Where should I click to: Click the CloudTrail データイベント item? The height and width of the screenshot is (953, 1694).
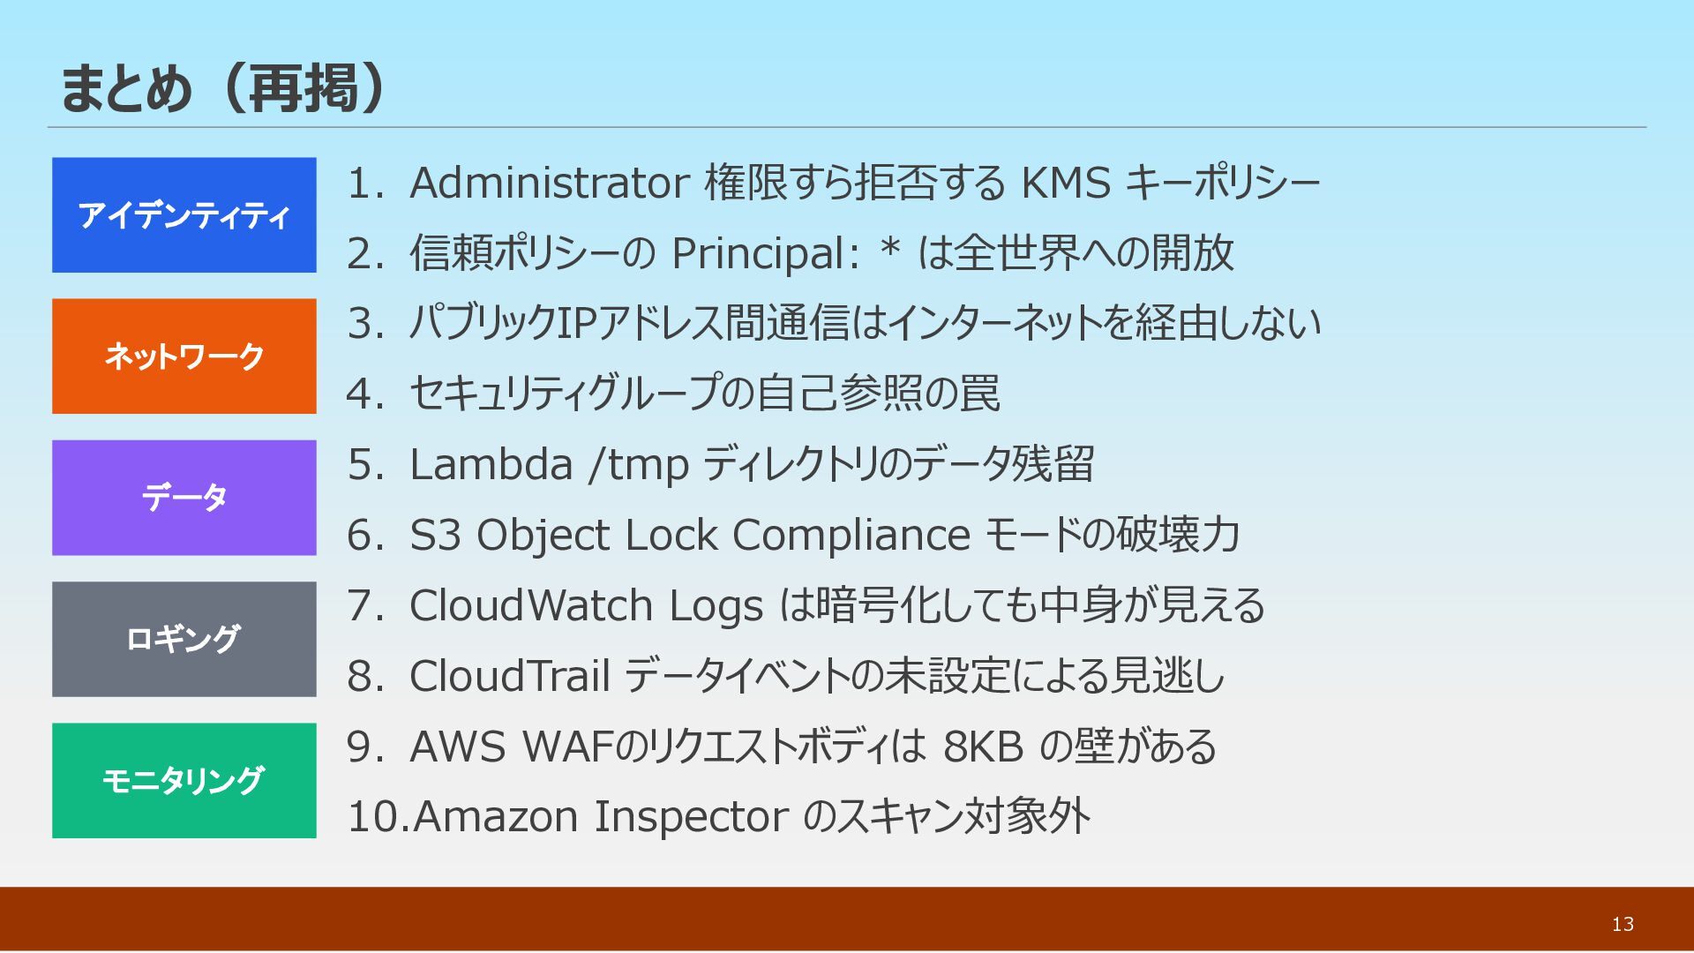[x=785, y=676]
